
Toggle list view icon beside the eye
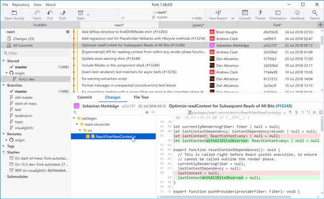153,112
